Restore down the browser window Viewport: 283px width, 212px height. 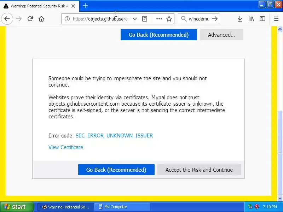[x=270, y=5]
